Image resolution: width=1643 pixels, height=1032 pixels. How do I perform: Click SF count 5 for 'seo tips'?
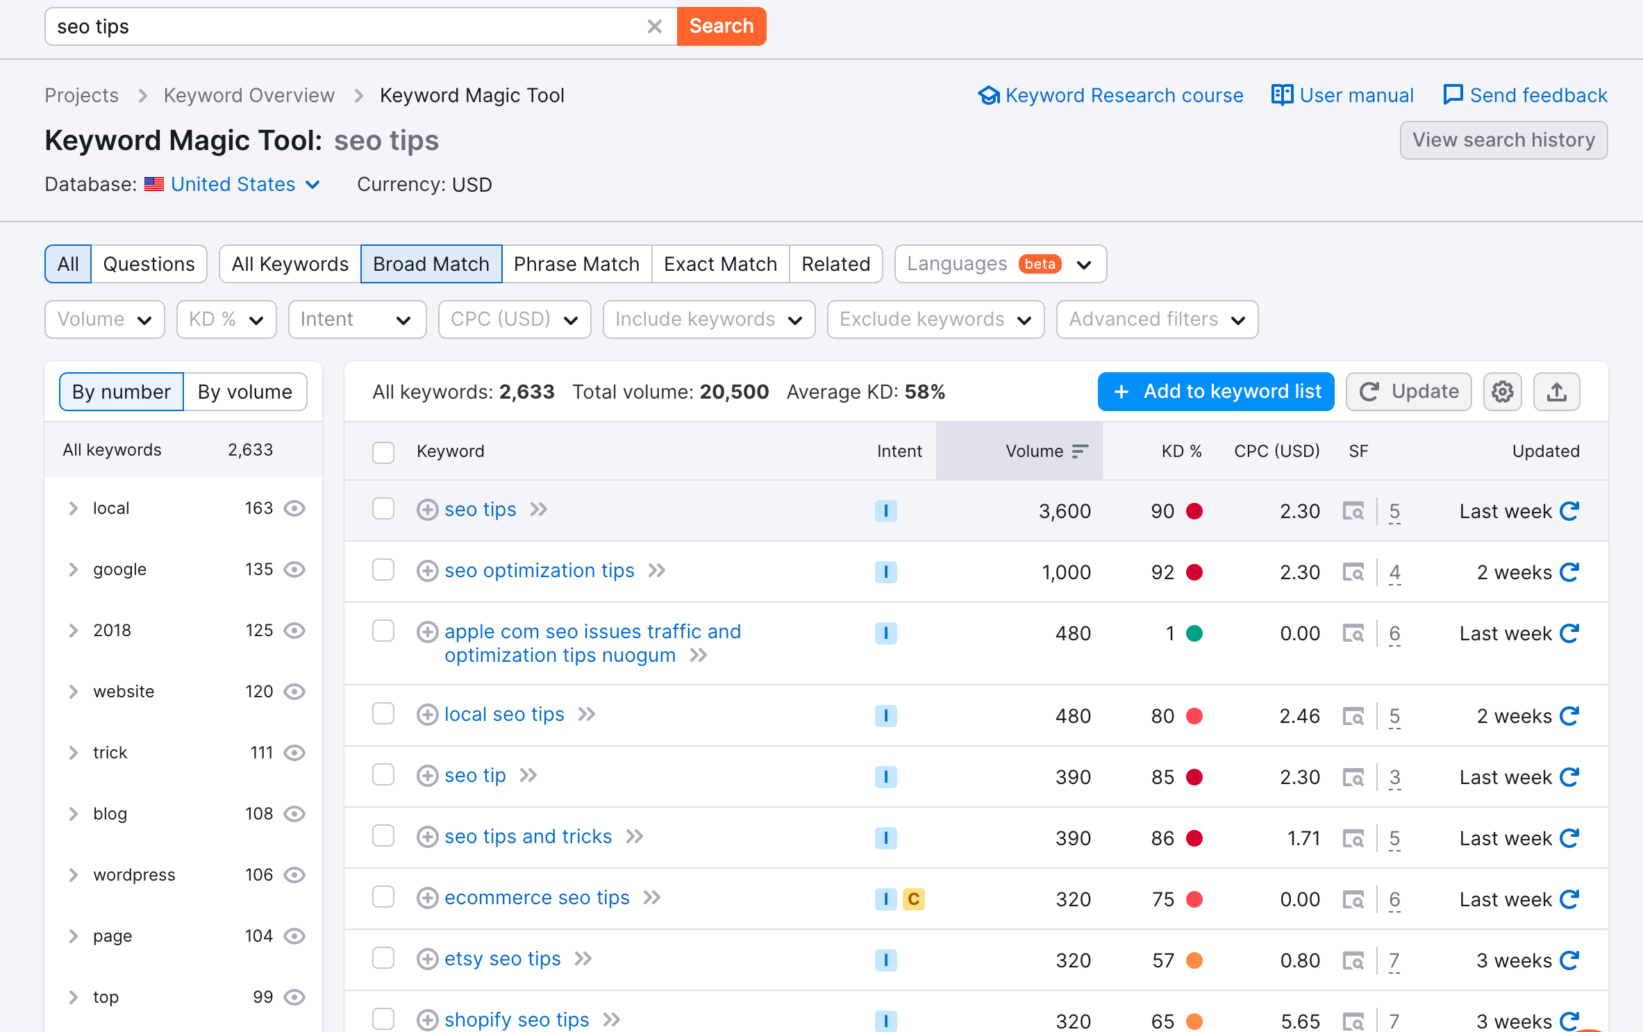[1394, 511]
